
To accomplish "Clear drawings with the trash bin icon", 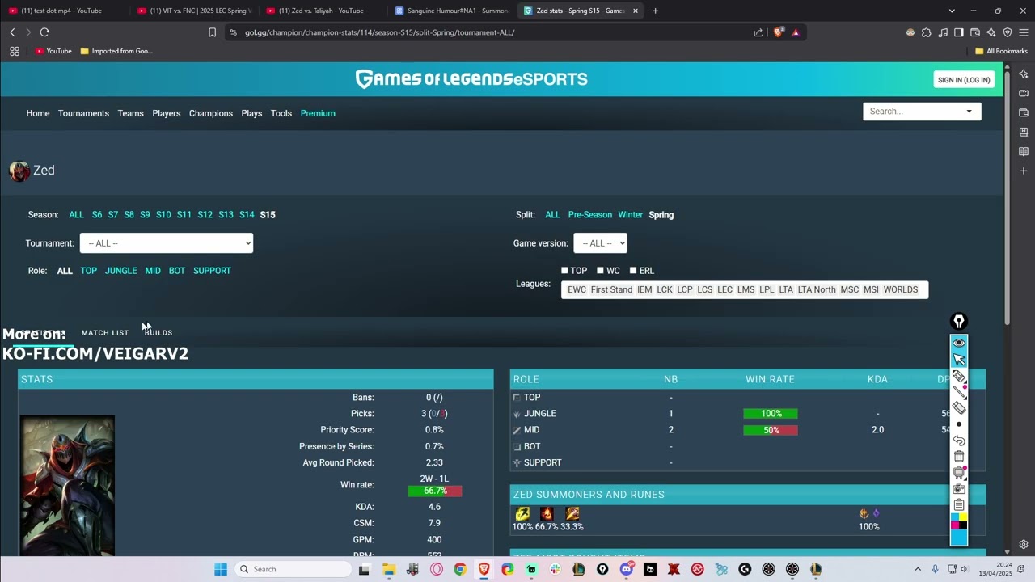I will click(959, 457).
